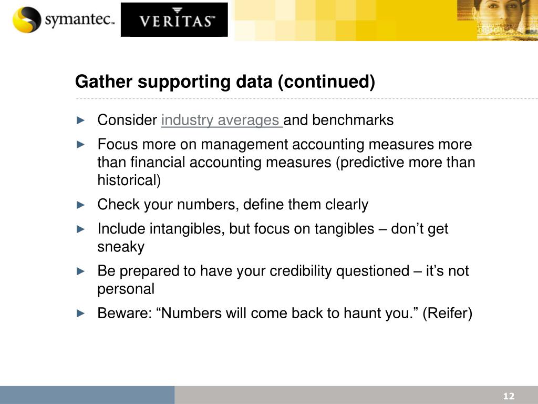Viewport: 538px width, 404px height.
Task: Click the Symantec wordmark text
Action: pos(79,19)
